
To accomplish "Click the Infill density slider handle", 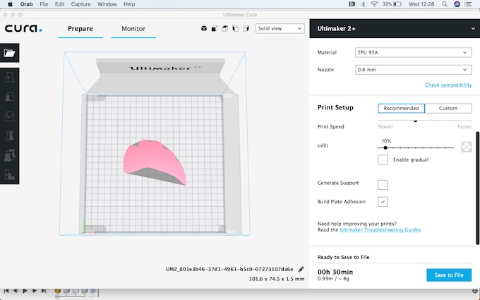I will 385,148.
